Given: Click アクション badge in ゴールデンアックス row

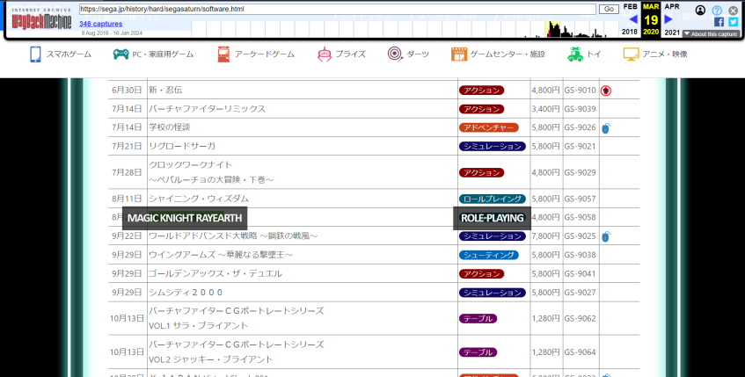Looking at the screenshot, I should tap(481, 274).
